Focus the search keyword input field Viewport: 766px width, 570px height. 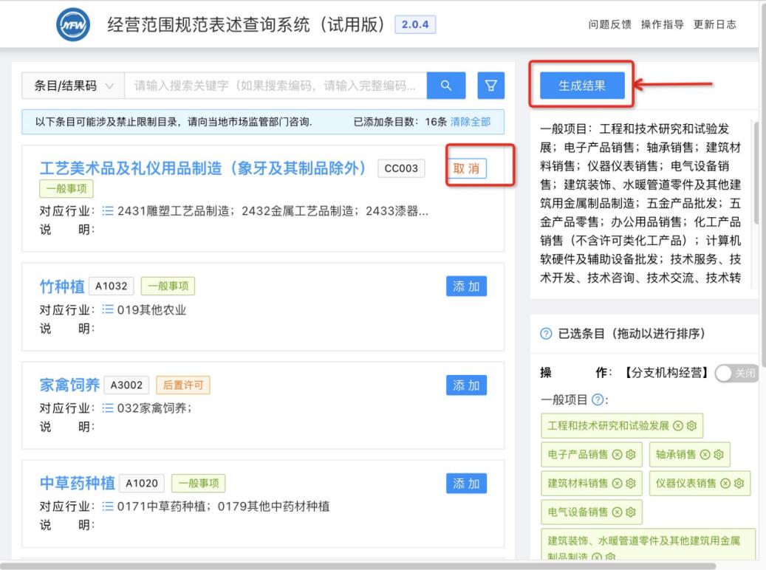[x=275, y=86]
